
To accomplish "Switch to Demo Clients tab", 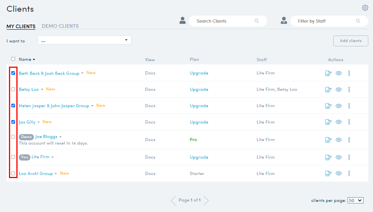I will (60, 26).
